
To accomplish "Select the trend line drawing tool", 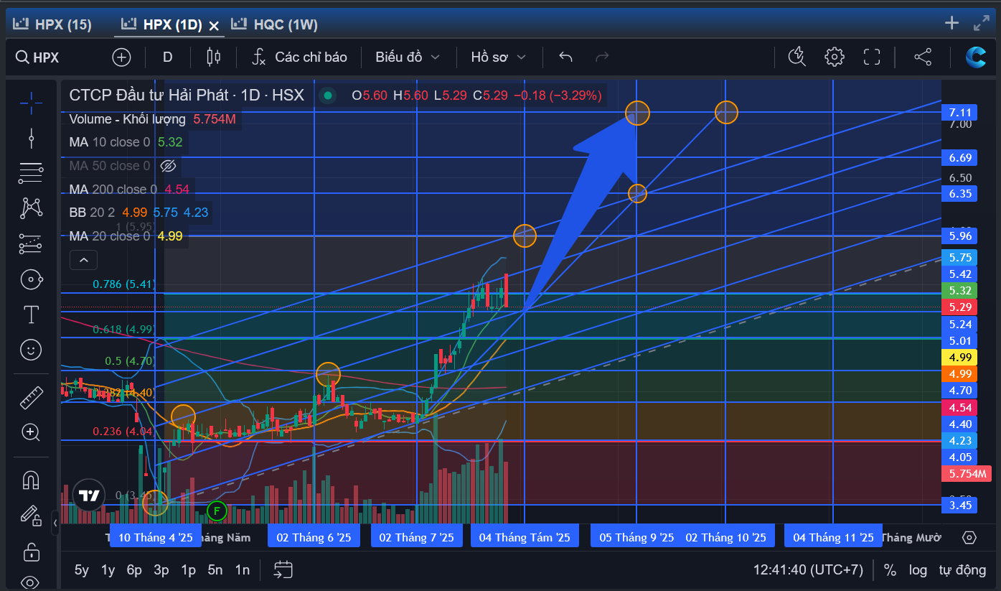I will click(x=31, y=137).
